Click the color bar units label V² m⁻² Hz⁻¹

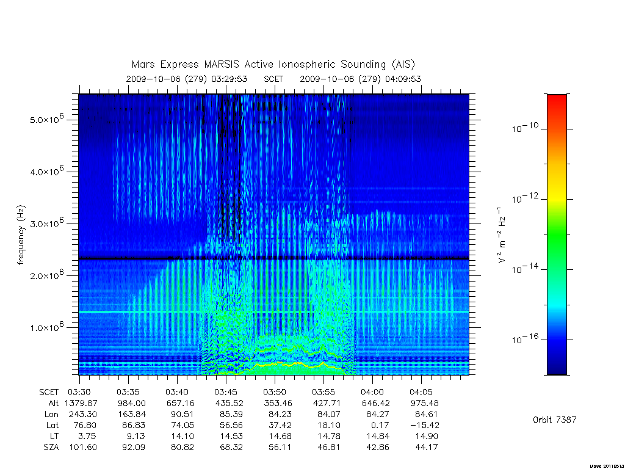coord(502,235)
